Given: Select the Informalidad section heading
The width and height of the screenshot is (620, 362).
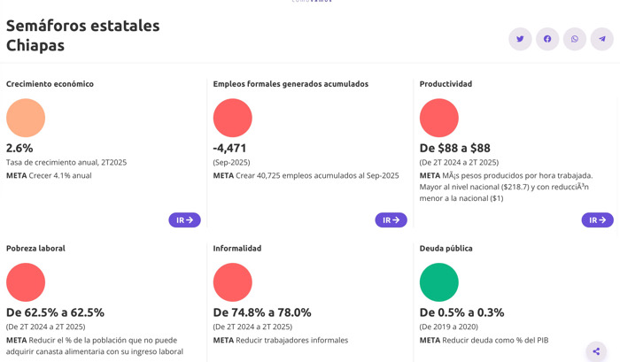Looking at the screenshot, I should point(237,249).
